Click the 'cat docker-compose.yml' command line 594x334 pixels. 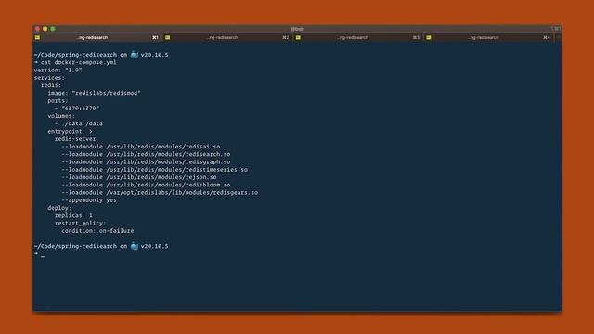[75, 62]
